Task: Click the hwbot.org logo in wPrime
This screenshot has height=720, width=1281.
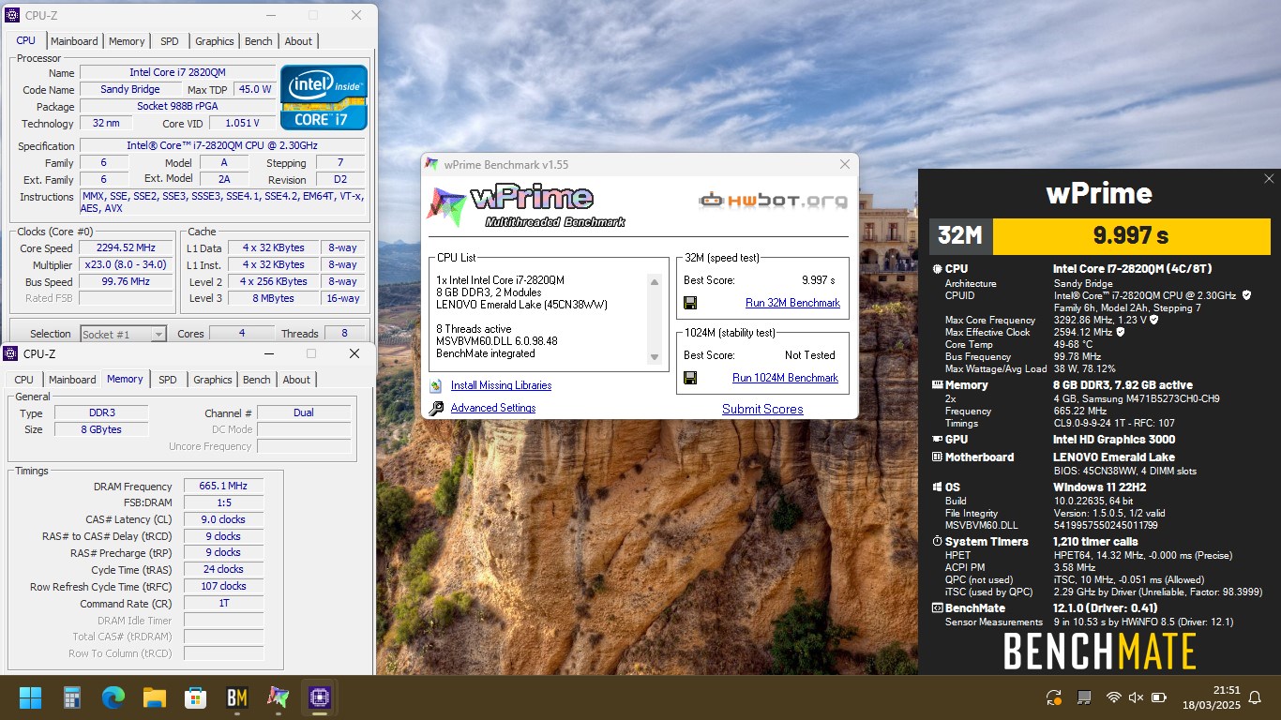Action: pos(773,200)
